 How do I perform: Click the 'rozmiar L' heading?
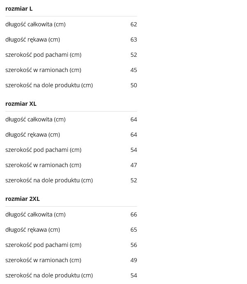pos(19,9)
